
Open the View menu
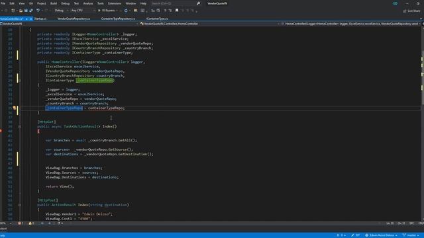pos(22,3)
